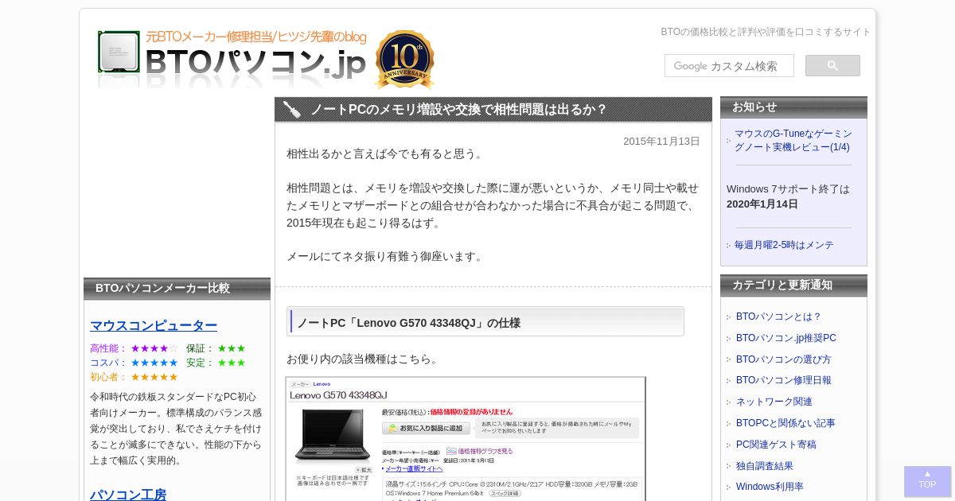Click the article title ノートPCのメモリ増設や交換で相性問題は出るか？
Image resolution: width=955 pixels, height=501 pixels.
coord(458,110)
